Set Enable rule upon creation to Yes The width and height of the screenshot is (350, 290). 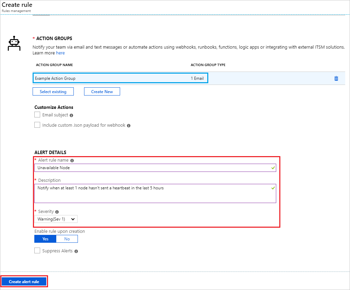click(45, 239)
